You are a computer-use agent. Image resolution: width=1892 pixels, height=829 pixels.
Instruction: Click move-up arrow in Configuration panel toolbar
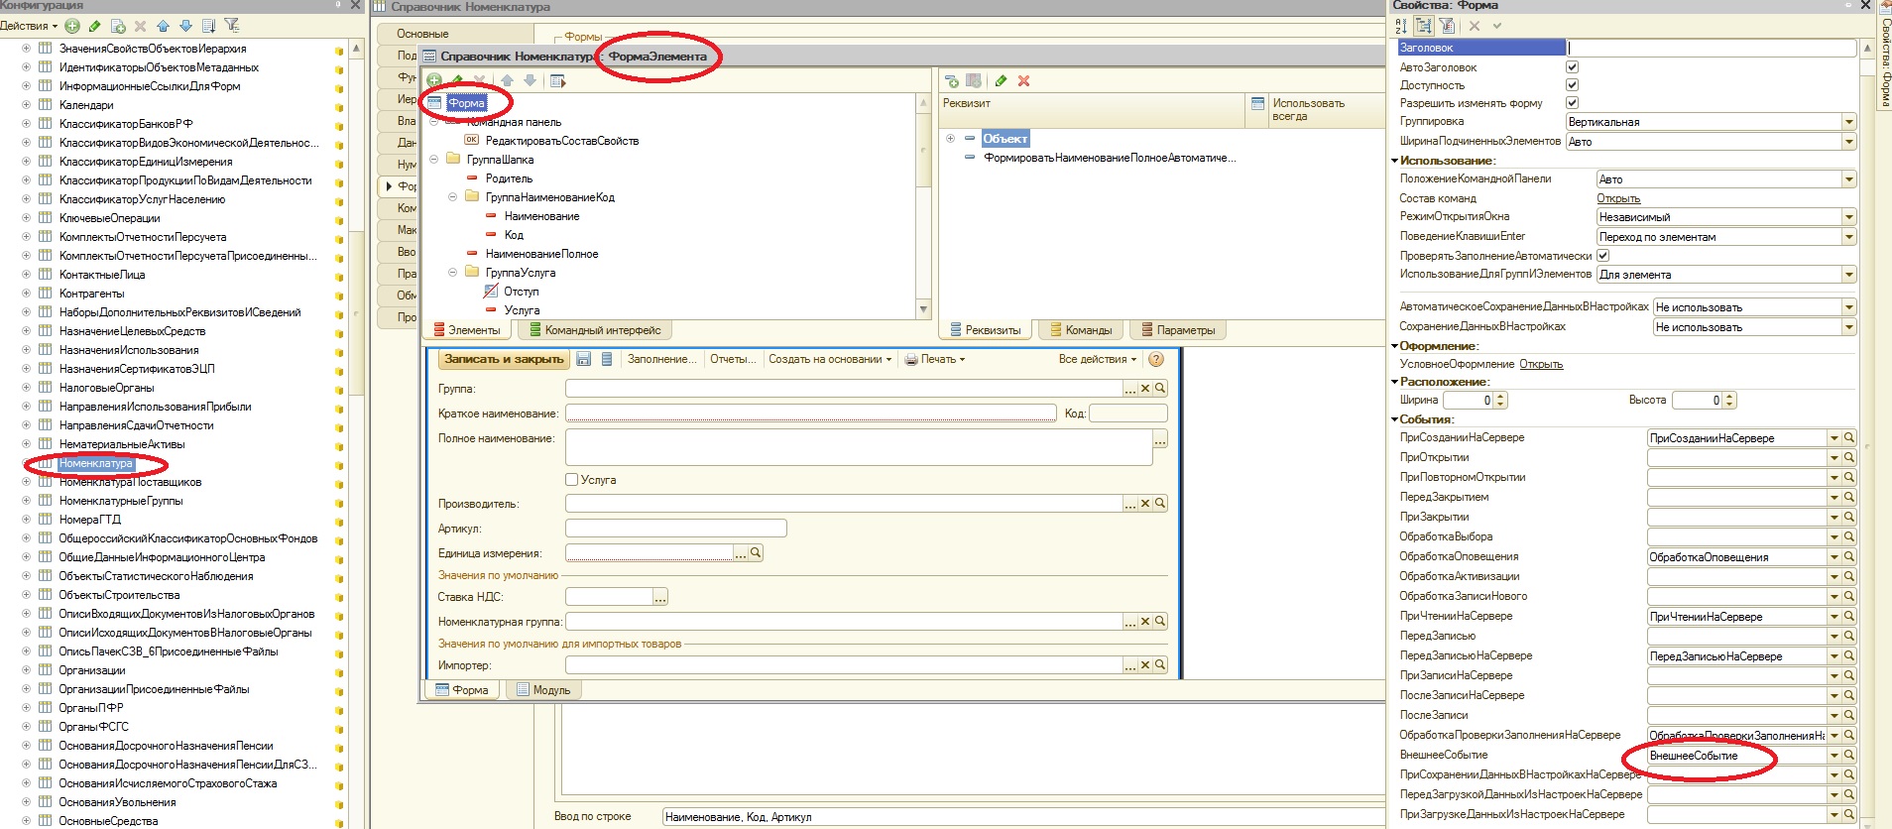tap(164, 26)
